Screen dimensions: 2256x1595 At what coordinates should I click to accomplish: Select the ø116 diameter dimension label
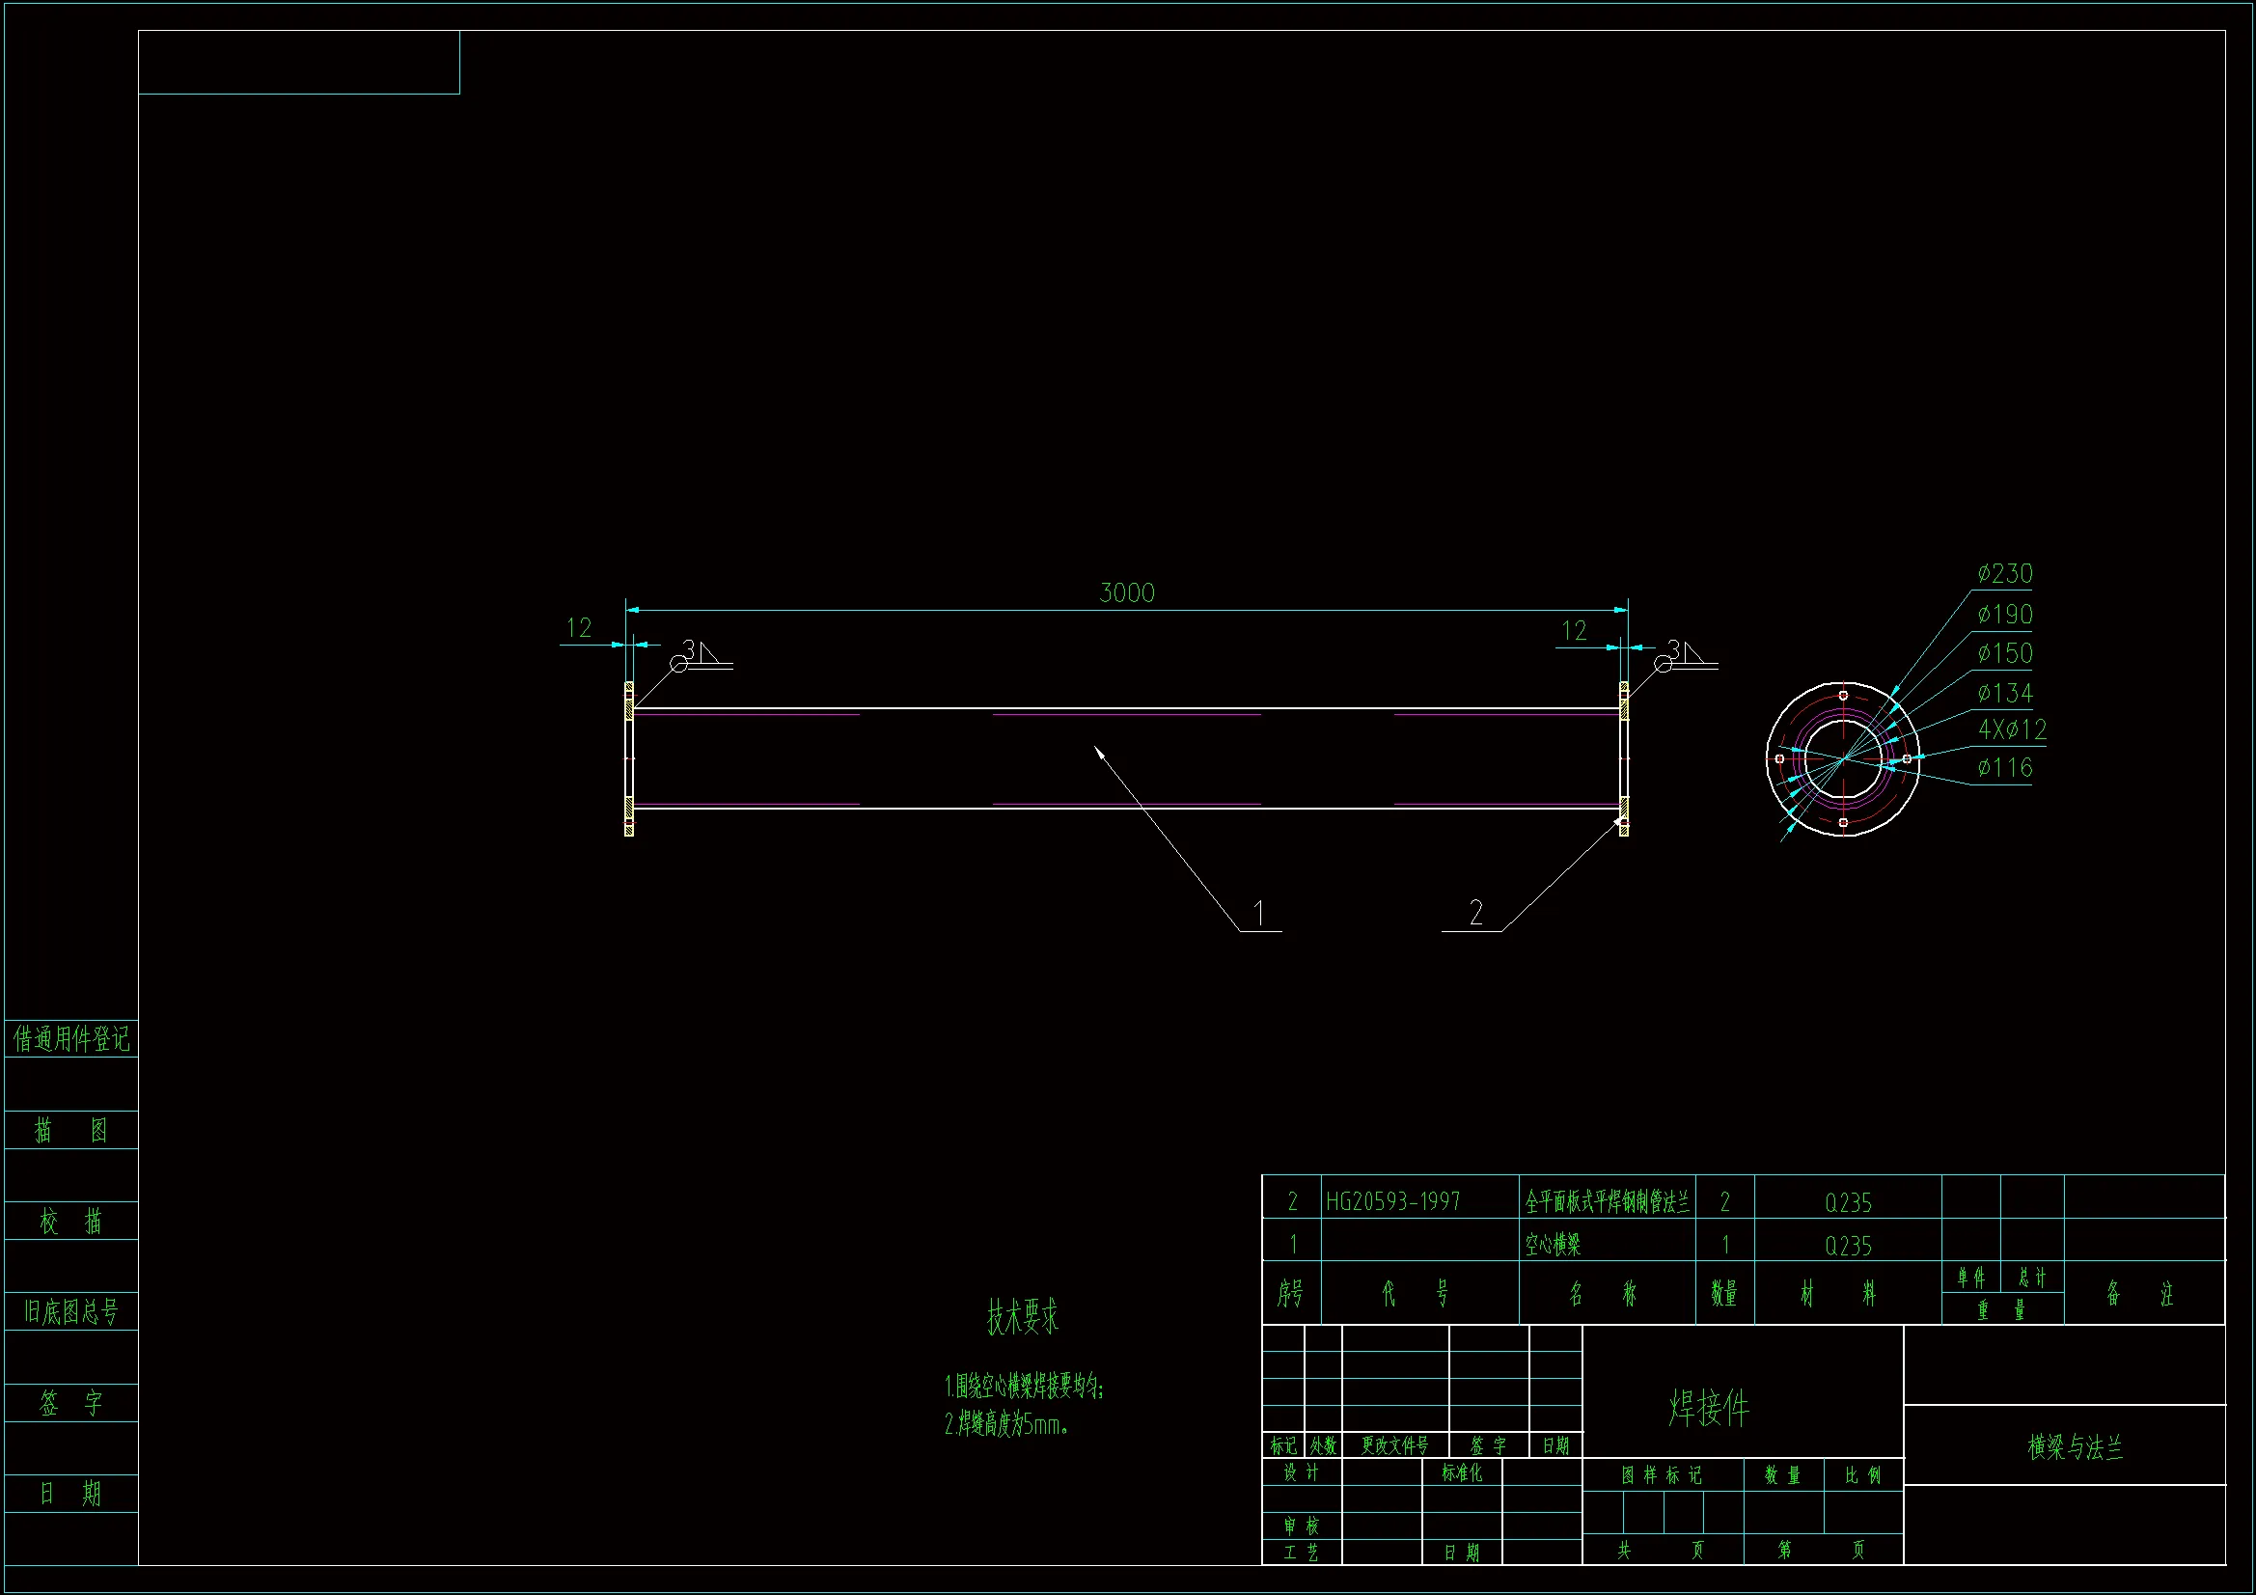pos(2004,767)
